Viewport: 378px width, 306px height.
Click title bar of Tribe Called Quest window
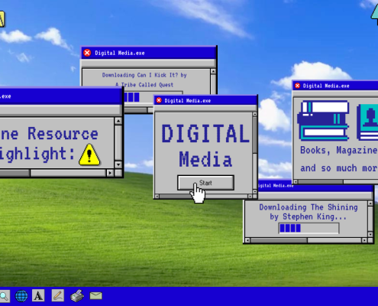coord(149,53)
